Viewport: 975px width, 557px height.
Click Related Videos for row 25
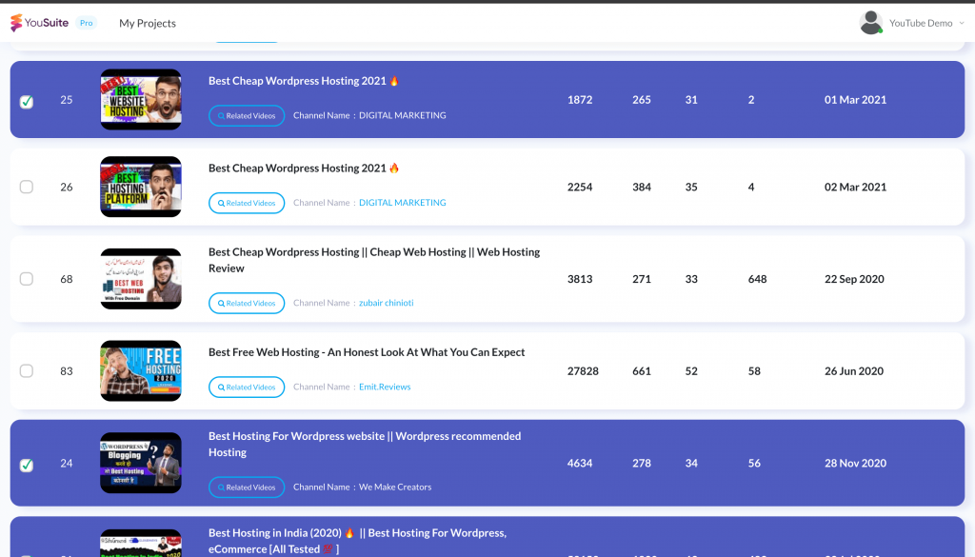247,116
